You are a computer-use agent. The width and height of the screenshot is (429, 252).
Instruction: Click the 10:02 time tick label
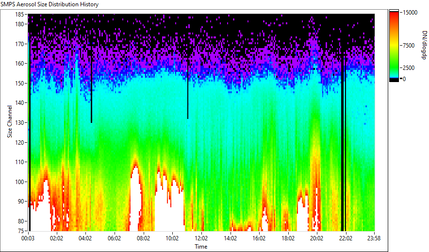pos(172,238)
